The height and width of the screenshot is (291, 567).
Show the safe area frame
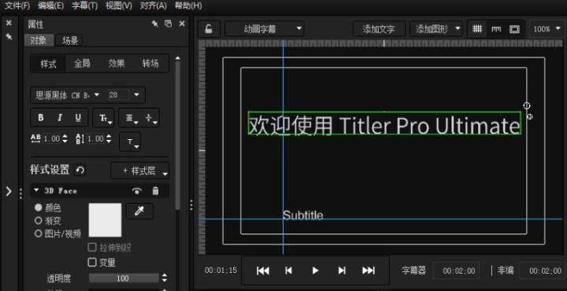coord(514,29)
